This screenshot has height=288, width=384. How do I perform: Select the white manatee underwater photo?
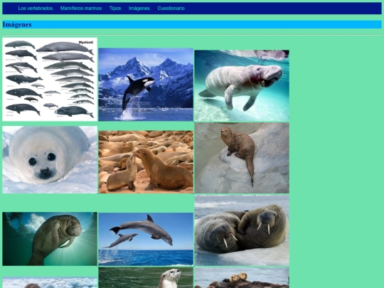(242, 85)
